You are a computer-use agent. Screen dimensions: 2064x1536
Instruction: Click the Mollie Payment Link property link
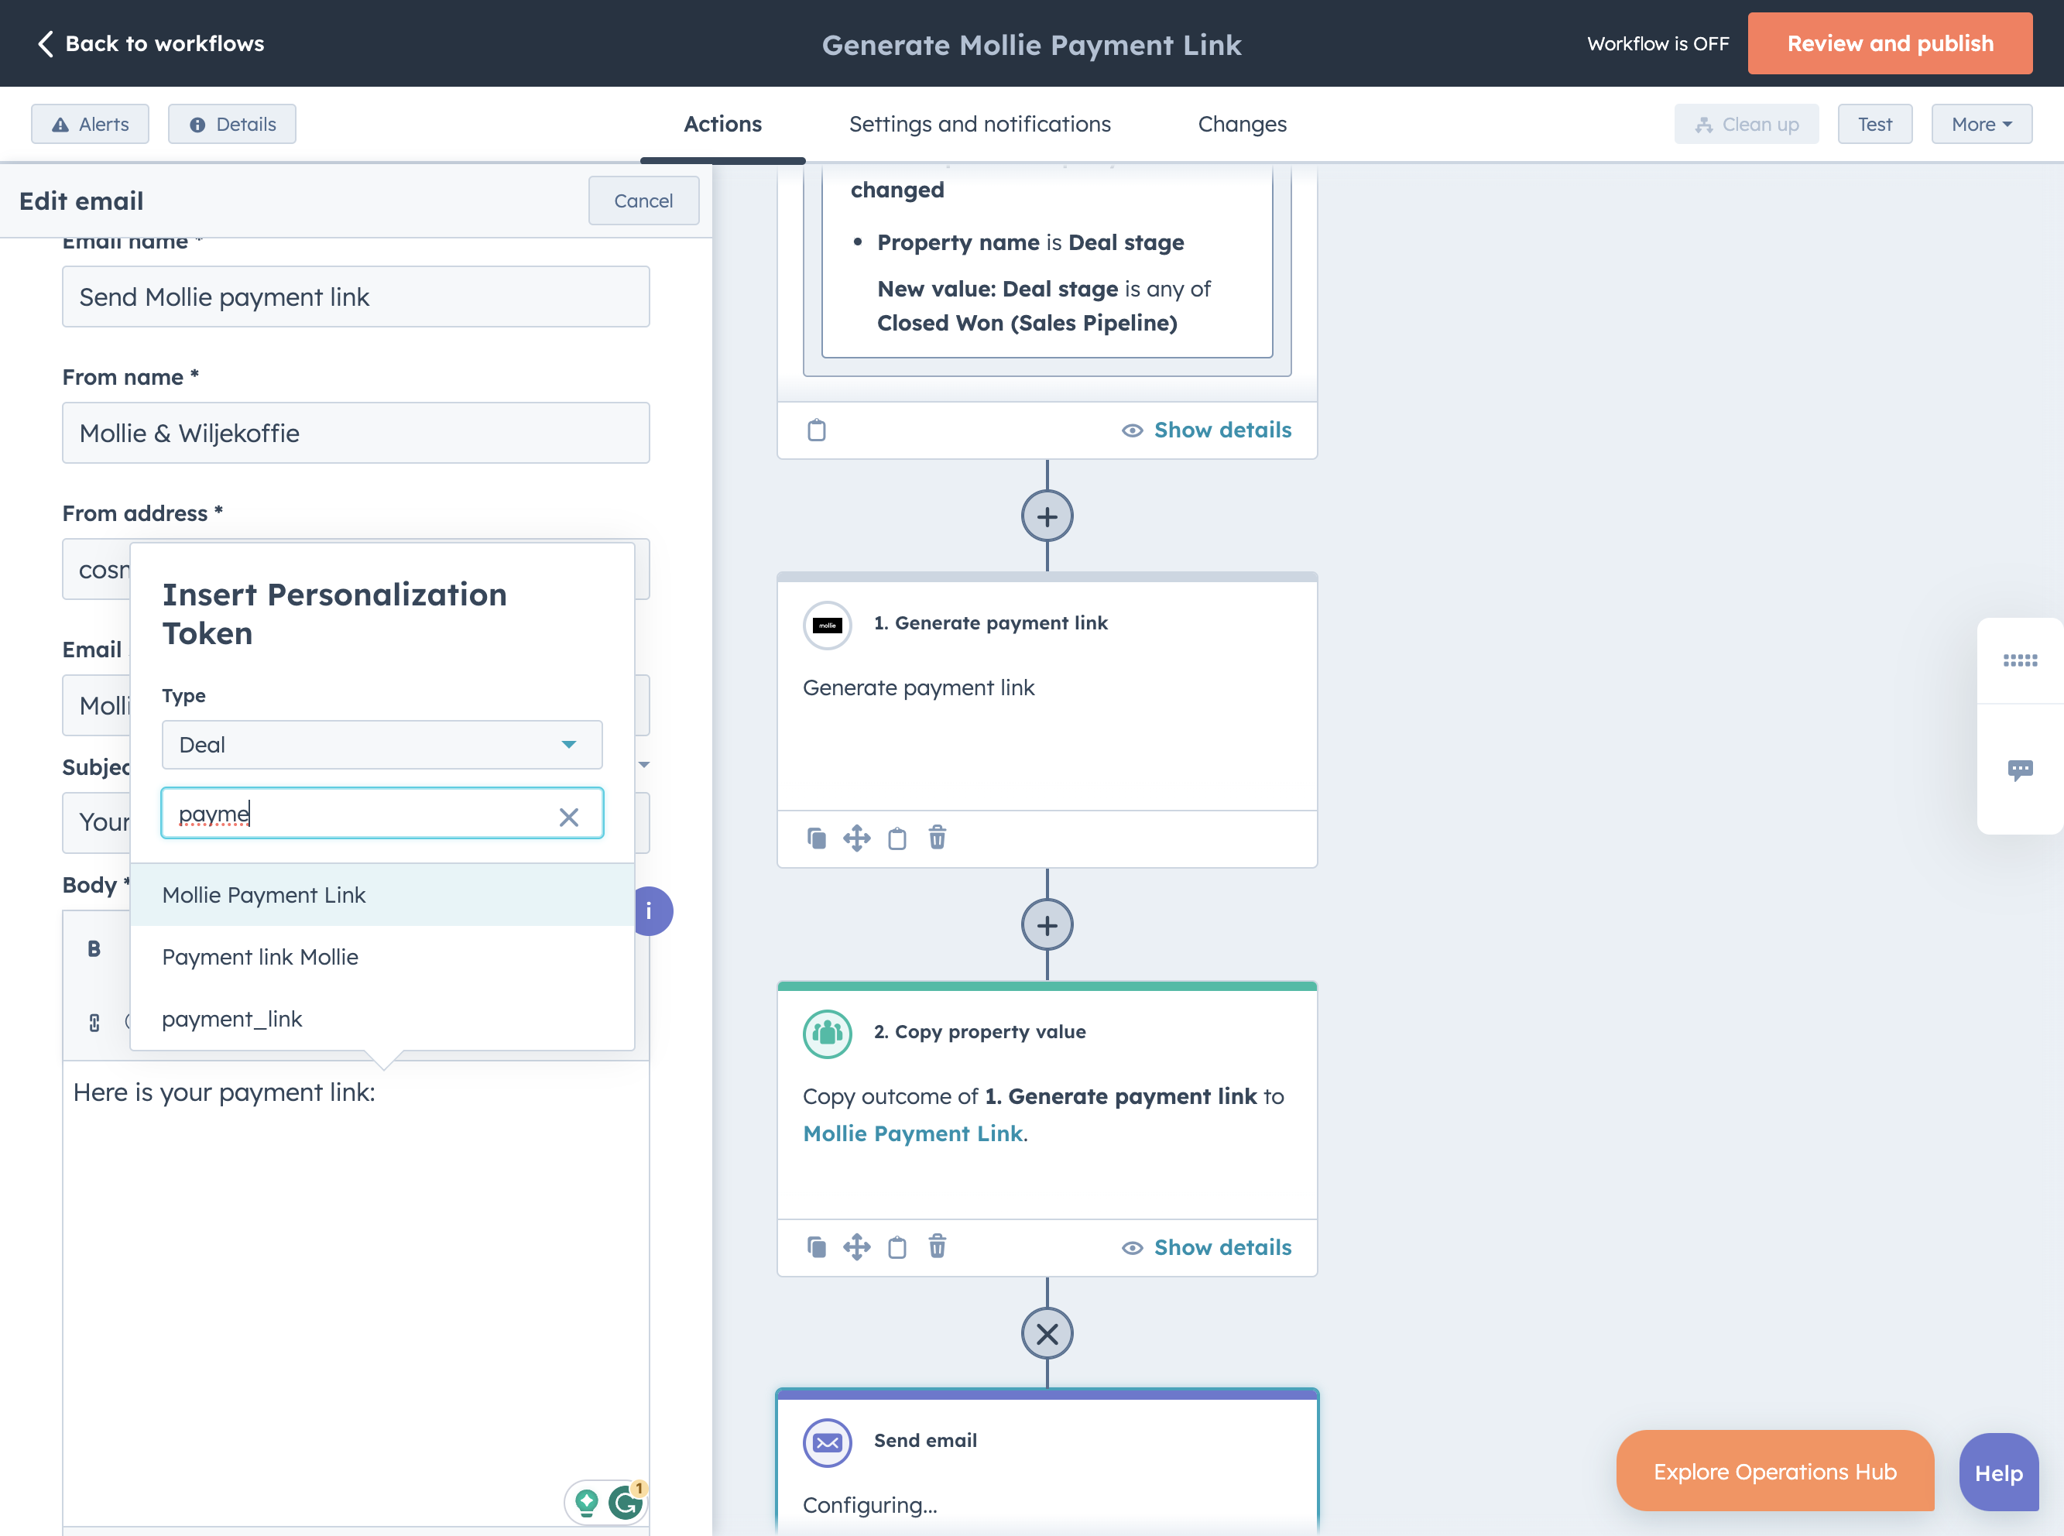[912, 1133]
